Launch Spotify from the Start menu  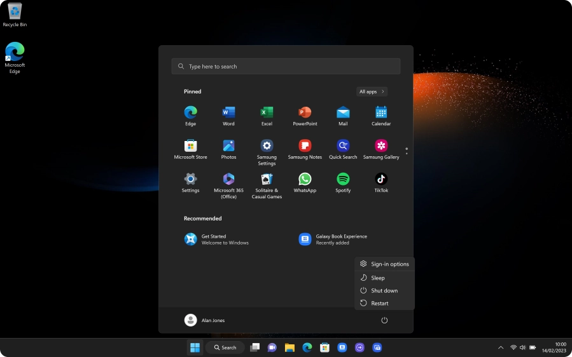click(343, 180)
